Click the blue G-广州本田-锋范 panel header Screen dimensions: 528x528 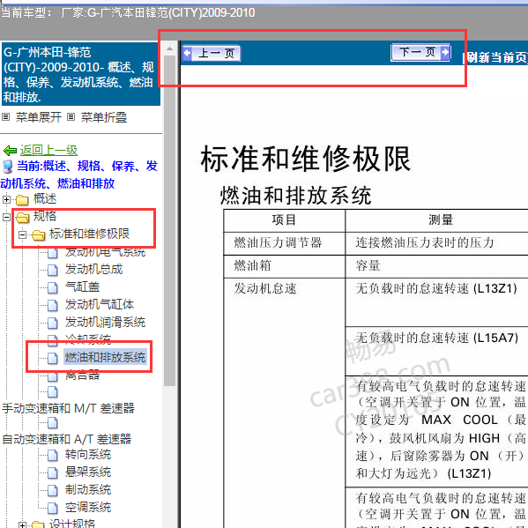click(x=81, y=74)
